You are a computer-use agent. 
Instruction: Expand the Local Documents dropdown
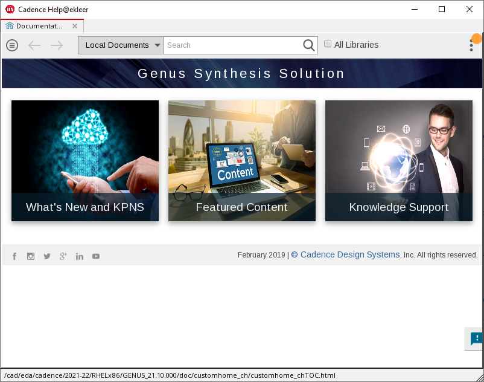121,45
